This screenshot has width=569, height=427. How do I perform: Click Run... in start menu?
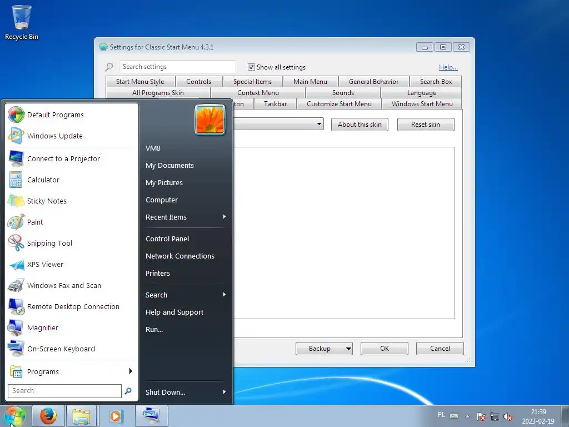(186, 329)
